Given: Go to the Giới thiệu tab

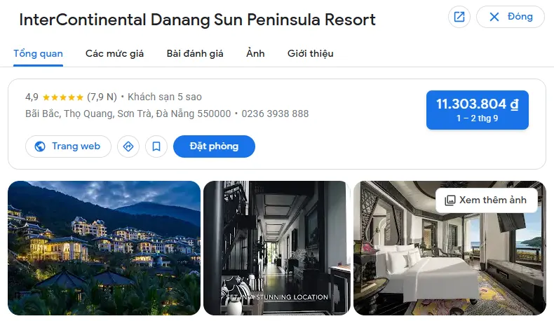Looking at the screenshot, I should click(310, 54).
